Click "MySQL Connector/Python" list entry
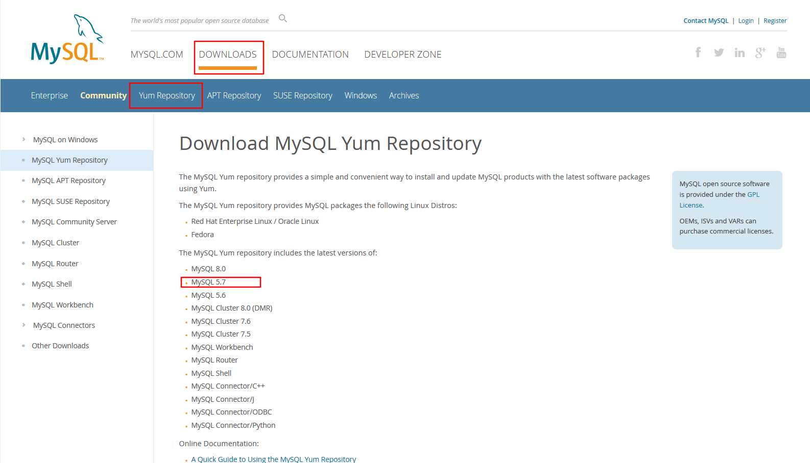Viewport: 810px width, 463px height. [233, 425]
